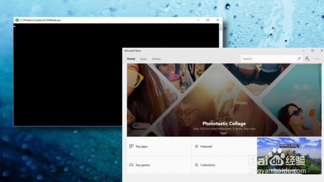Close the Microsoft Store window
Viewport: 324px width, 182px height.
tap(321, 51)
